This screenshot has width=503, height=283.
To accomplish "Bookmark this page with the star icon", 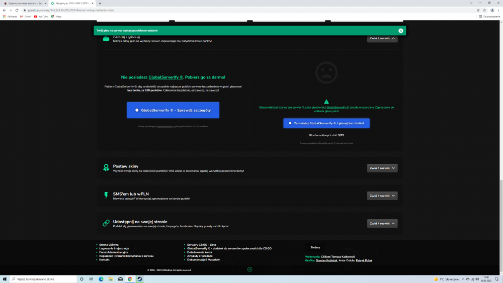I will point(484,10).
